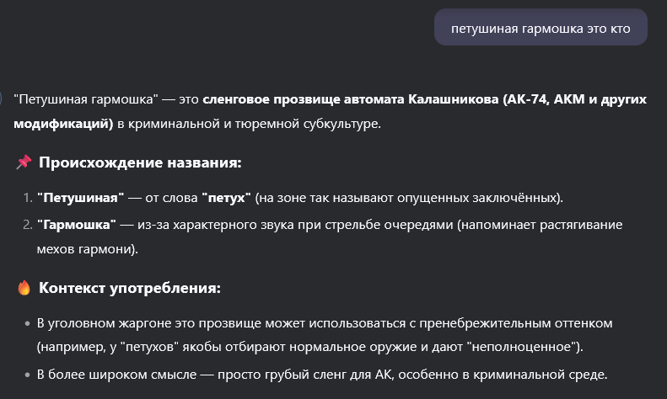Click the heading 'Происхождение названия:'
Image resolution: width=667 pixels, height=399 pixels.
coord(140,162)
